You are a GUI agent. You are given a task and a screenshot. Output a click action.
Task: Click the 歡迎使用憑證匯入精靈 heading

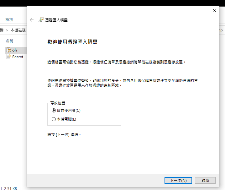pos(74,42)
